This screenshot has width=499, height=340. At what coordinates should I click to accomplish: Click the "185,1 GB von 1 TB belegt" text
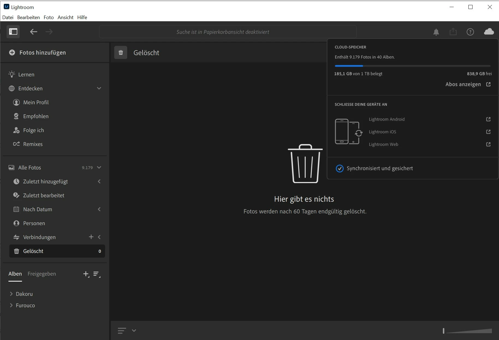pyautogui.click(x=358, y=74)
